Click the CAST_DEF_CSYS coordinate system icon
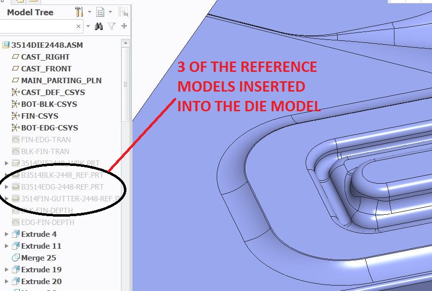 16,92
